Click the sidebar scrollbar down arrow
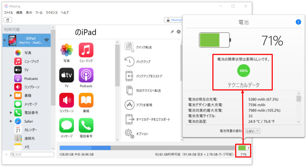This screenshot has width=308, height=167. click(53, 148)
